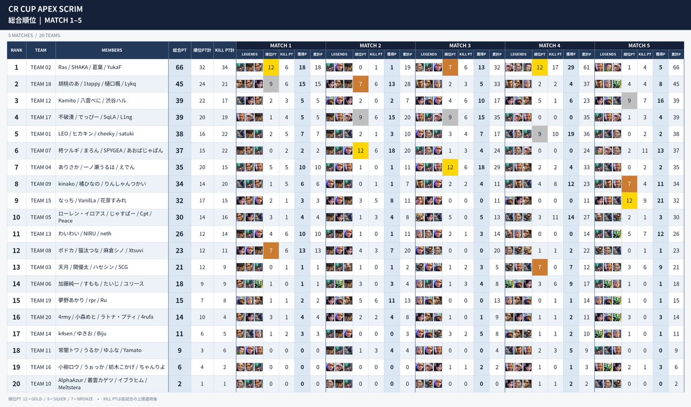Click the MATCH 1 column group header

281,45
